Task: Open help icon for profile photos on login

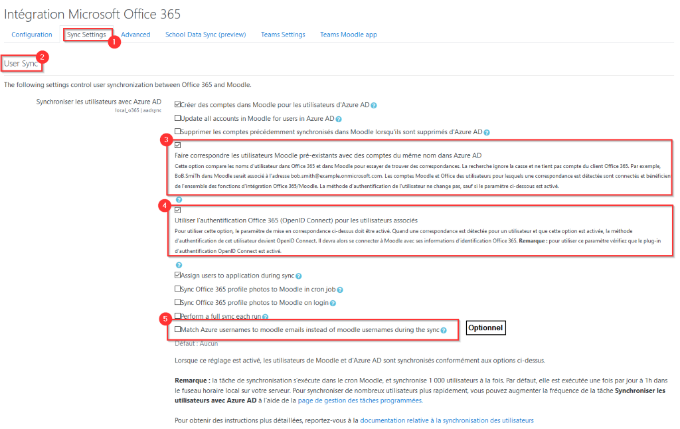Action: 333,303
